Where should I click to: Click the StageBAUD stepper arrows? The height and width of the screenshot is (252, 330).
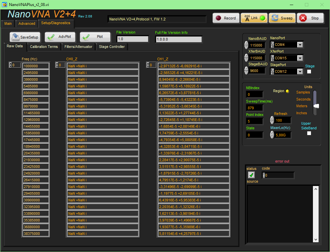coord(246,71)
